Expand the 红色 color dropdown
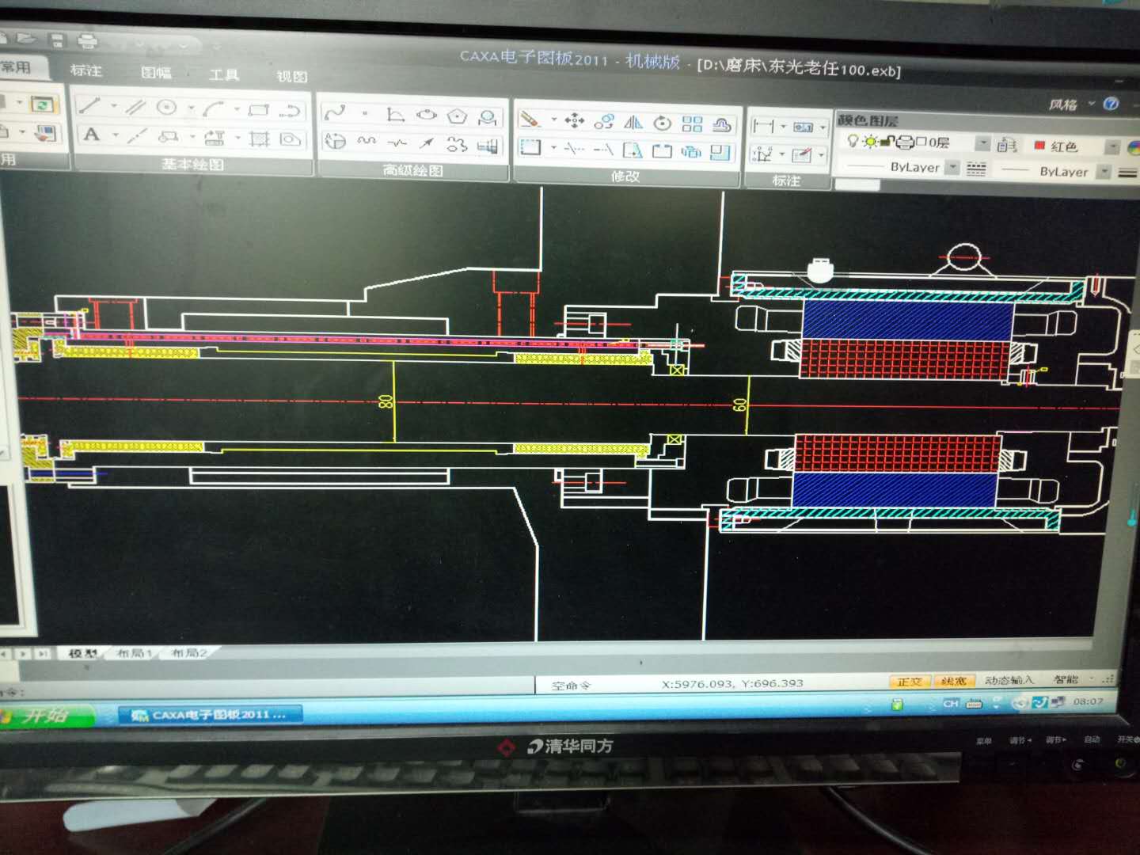Viewport: 1140px width, 855px height. (x=1112, y=147)
